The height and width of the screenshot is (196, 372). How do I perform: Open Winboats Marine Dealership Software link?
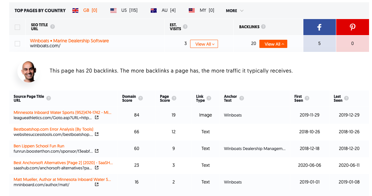pyautogui.click(x=69, y=41)
